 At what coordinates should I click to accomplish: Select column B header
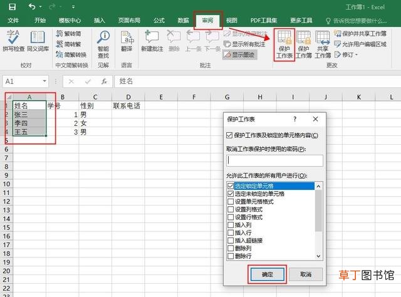click(x=63, y=97)
